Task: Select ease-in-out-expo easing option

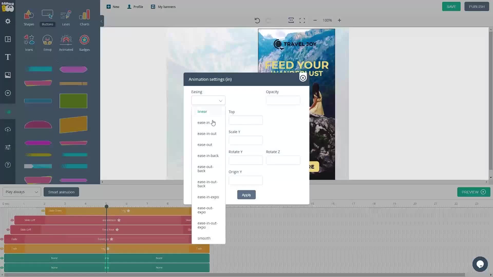Action: tap(208, 225)
